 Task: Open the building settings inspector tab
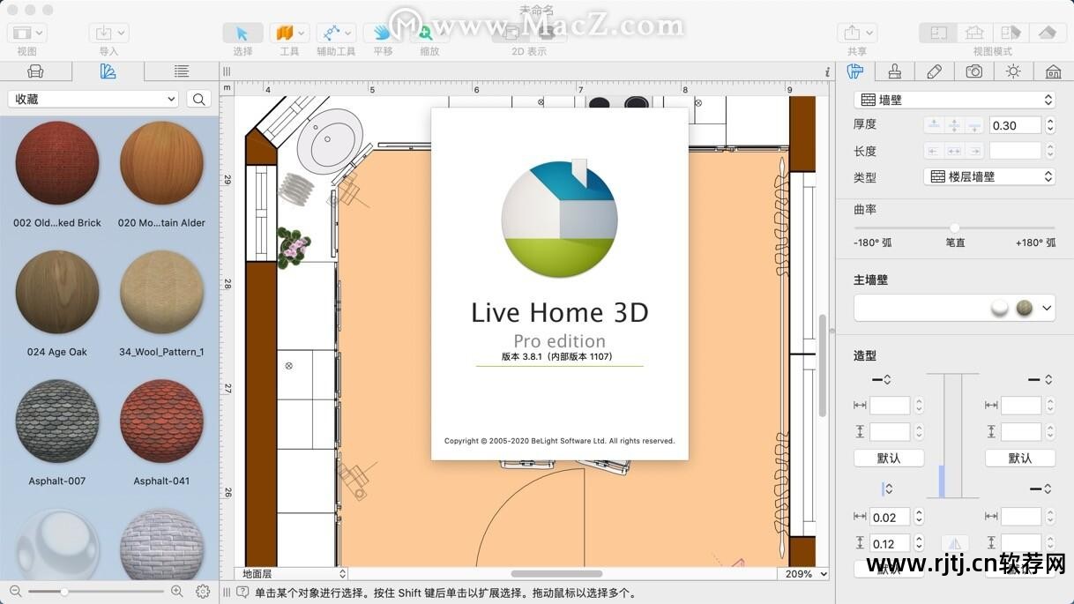click(x=1053, y=71)
